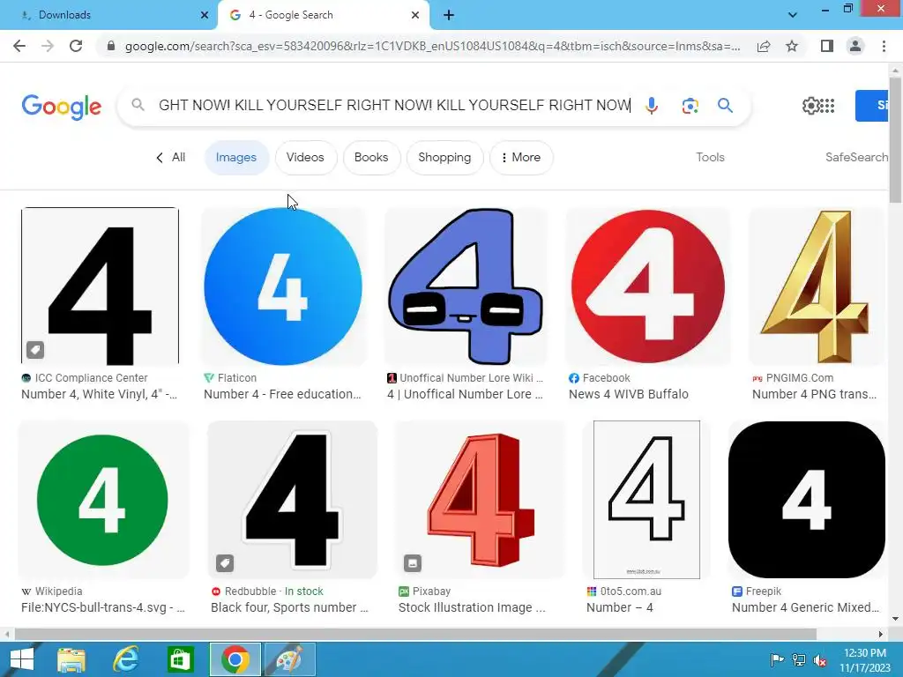Open the black 4 ICC thumbnail
903x677 pixels.
click(101, 286)
